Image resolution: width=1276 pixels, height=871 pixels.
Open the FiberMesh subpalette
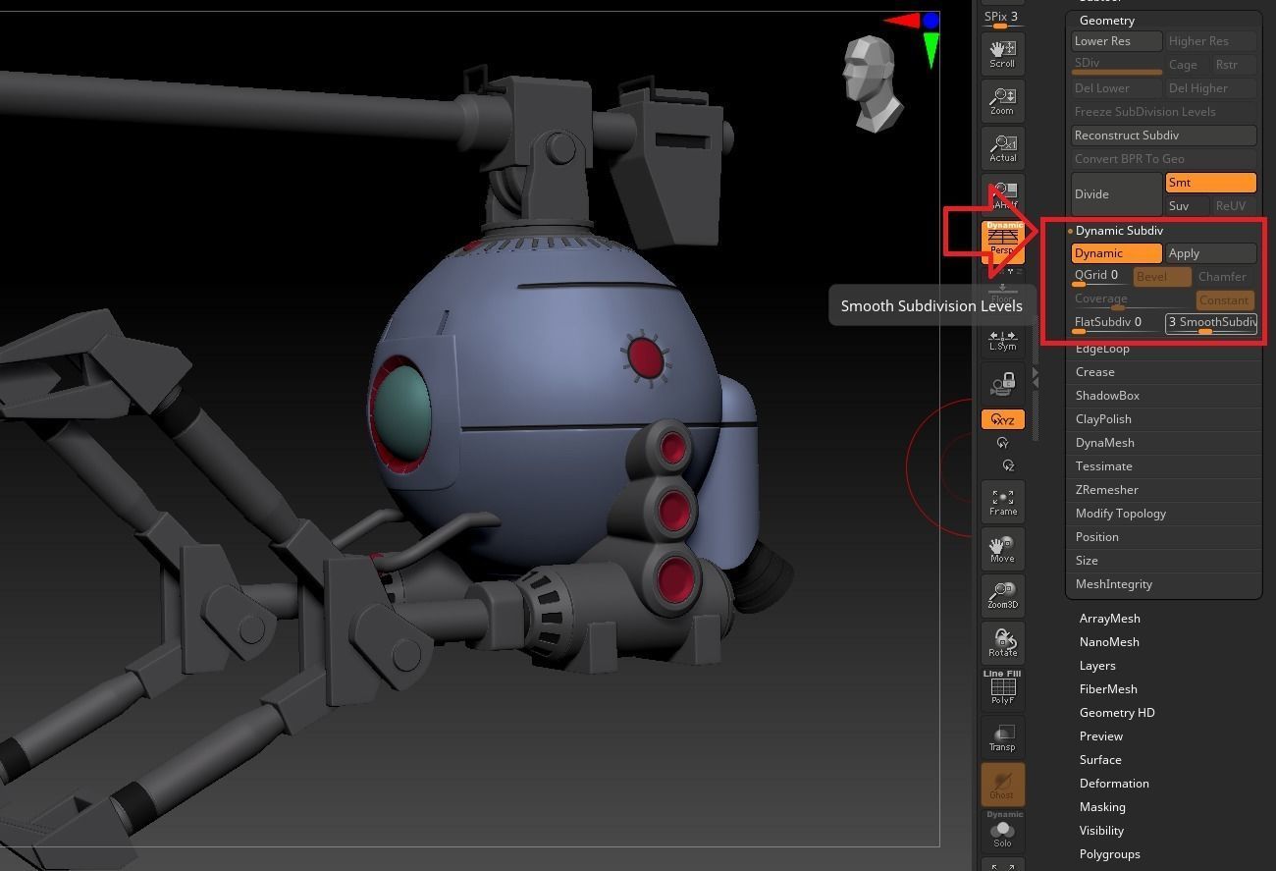pyautogui.click(x=1108, y=689)
